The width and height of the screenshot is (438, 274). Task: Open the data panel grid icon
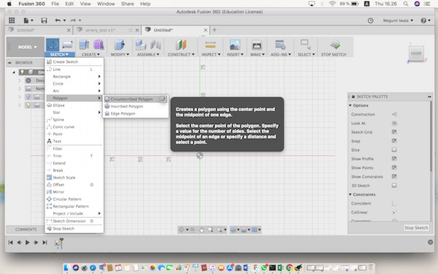(12, 20)
